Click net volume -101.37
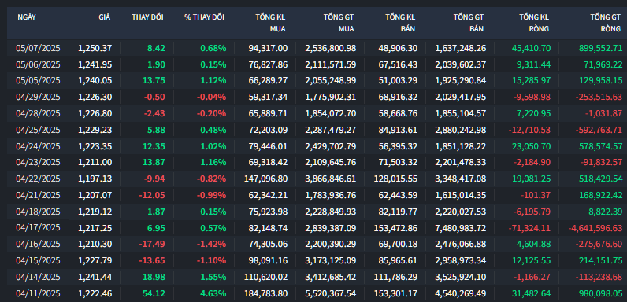 pos(536,195)
